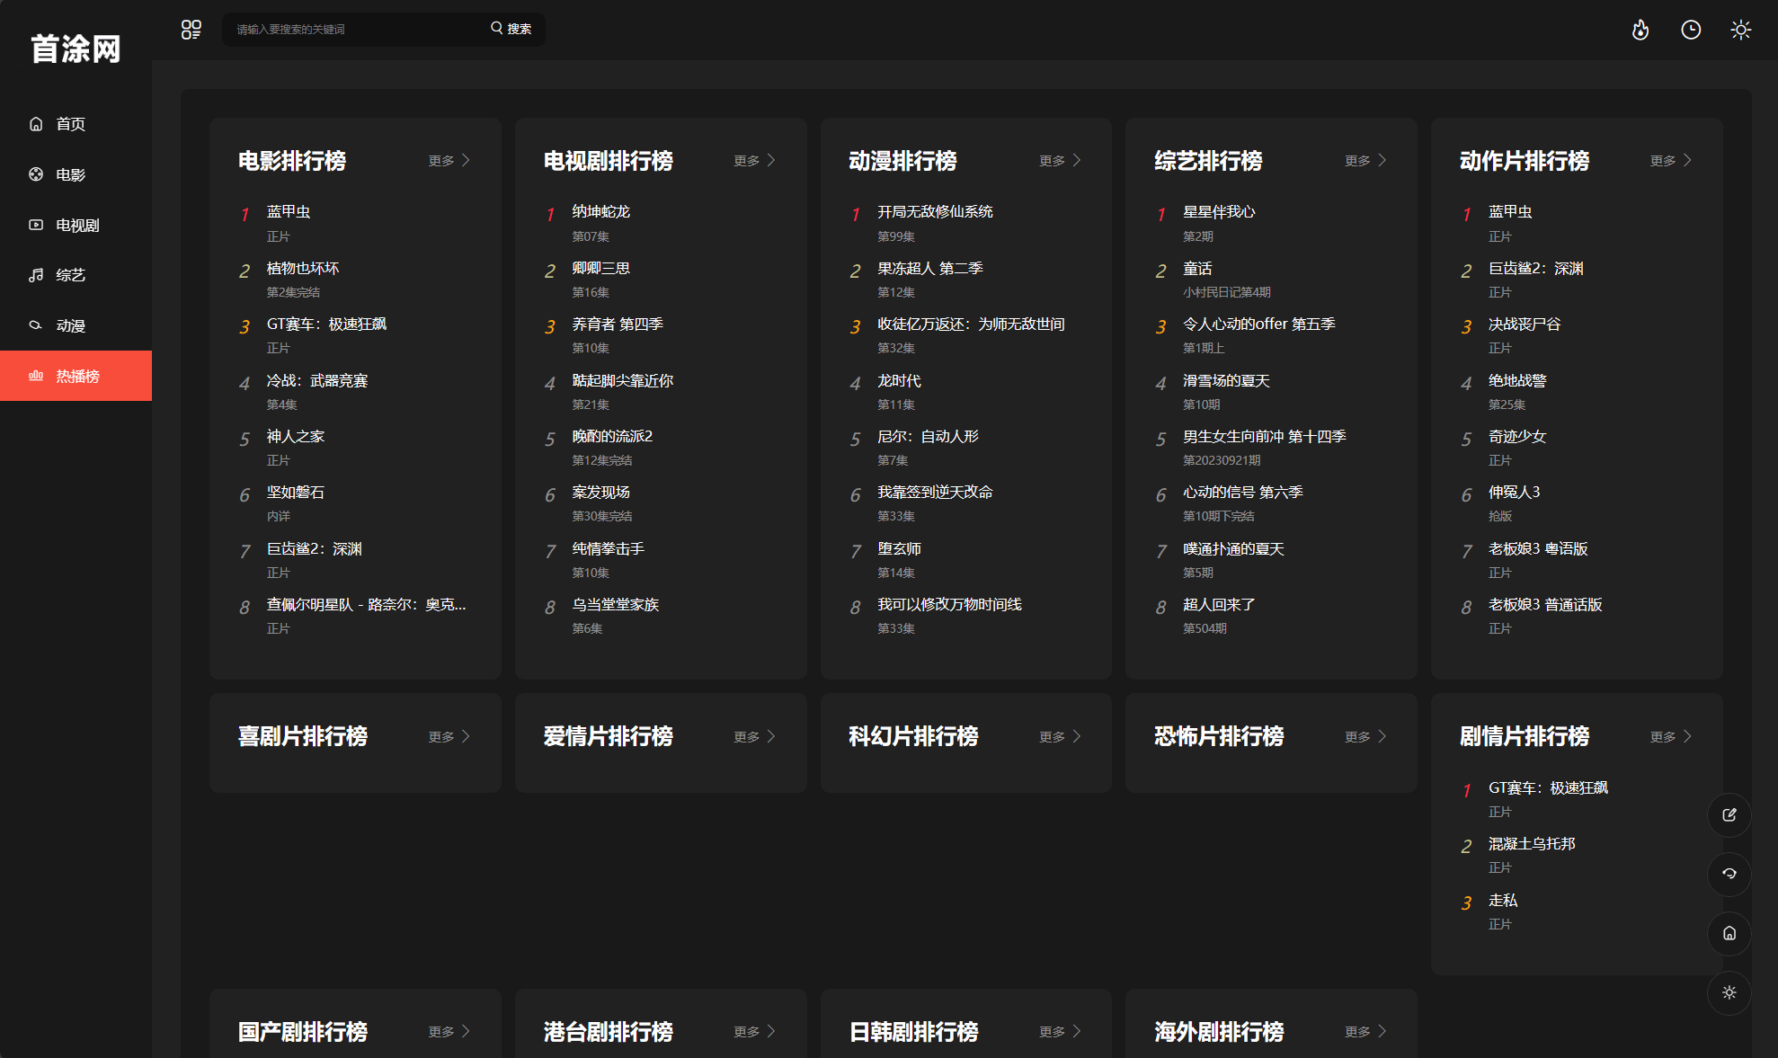Screen dimensions: 1778x1058
Task: Open 开局无敌修仙系统 anime entry
Action: pos(935,212)
